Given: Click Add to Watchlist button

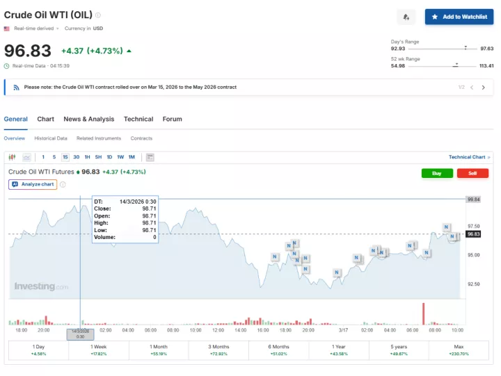Looking at the screenshot, I should tap(459, 17).
